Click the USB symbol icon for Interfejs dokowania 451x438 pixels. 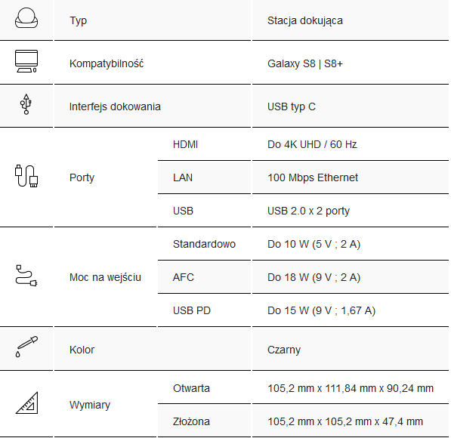tap(26, 104)
